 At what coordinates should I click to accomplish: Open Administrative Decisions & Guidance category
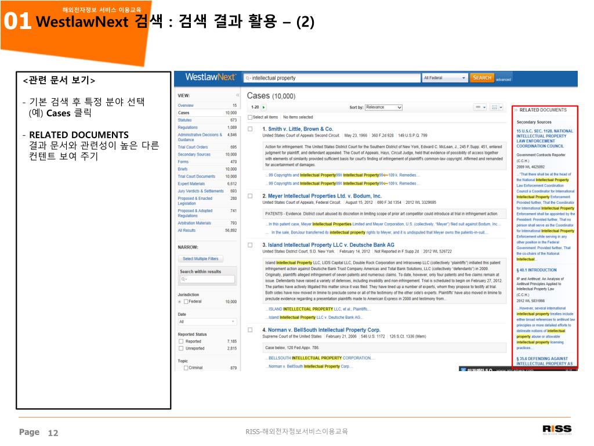tap(200, 137)
